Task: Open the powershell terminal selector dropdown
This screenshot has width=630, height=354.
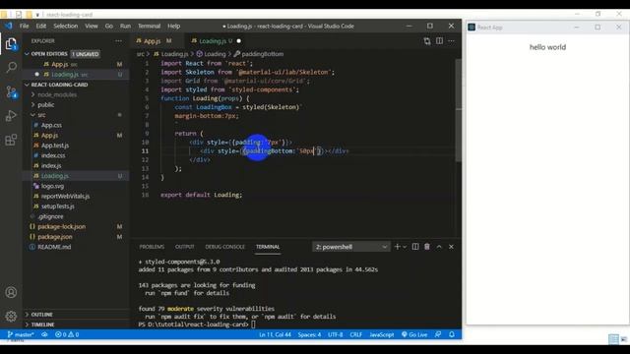Action: [350, 247]
